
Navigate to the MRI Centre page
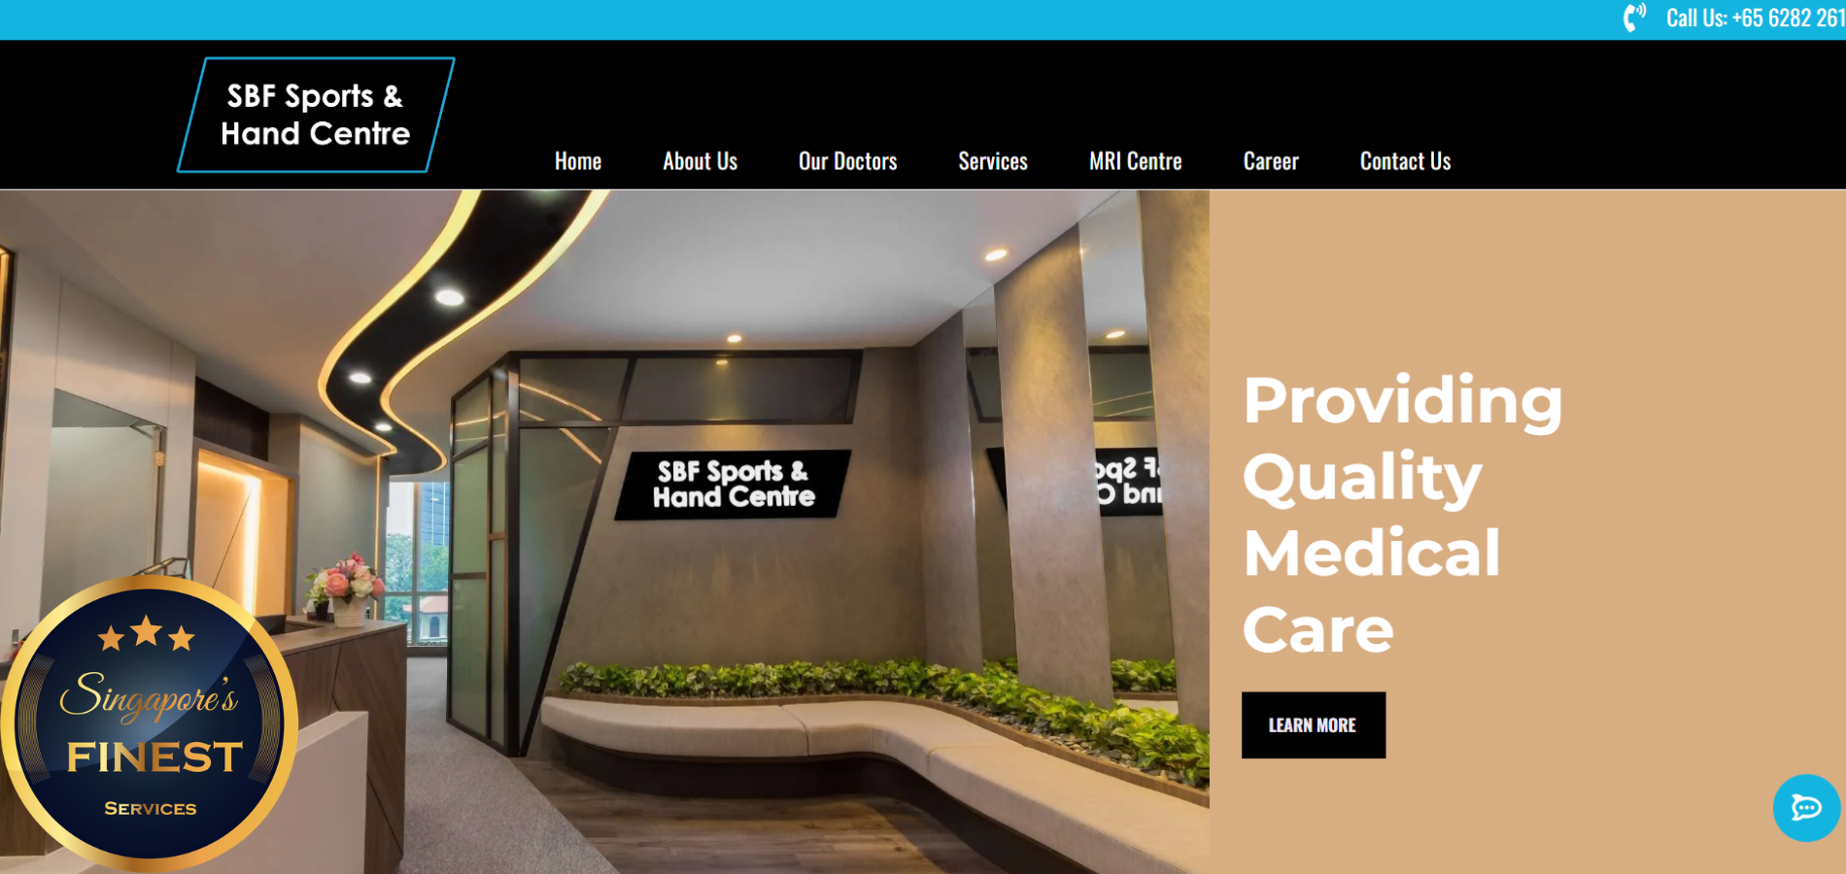(1135, 161)
